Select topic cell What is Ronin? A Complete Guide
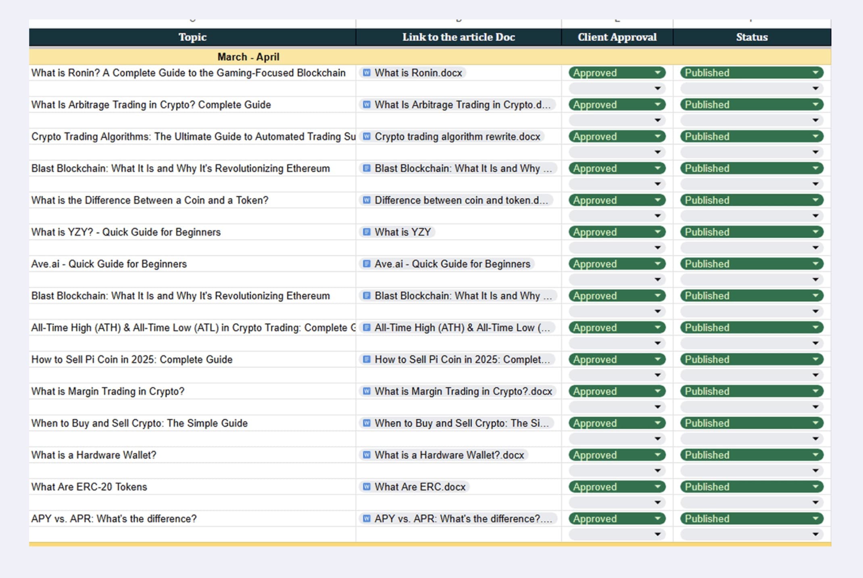The image size is (863, 578). pos(192,73)
